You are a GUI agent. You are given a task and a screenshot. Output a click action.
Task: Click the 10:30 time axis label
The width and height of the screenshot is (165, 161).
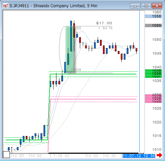(x=110, y=156)
